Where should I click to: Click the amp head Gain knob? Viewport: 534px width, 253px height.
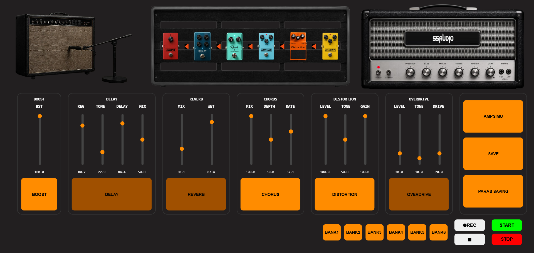pos(490,72)
